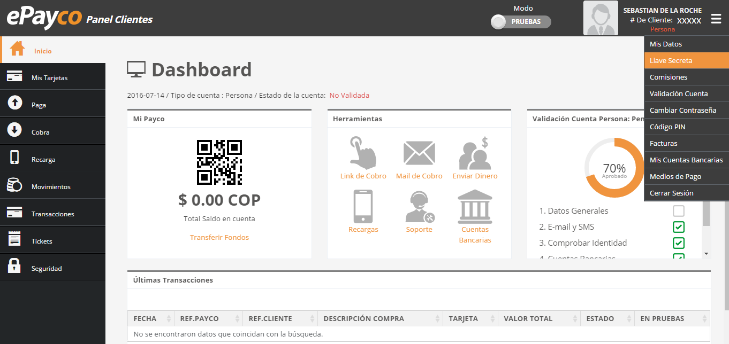729x344 pixels.
Task: Toggle the E-mail y SMS checkbox
Action: (679, 227)
